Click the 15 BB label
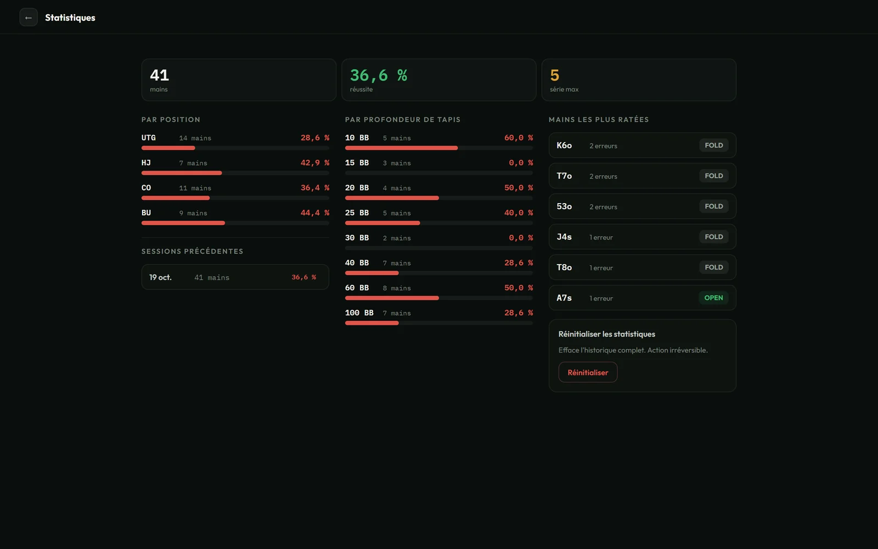 (x=357, y=163)
